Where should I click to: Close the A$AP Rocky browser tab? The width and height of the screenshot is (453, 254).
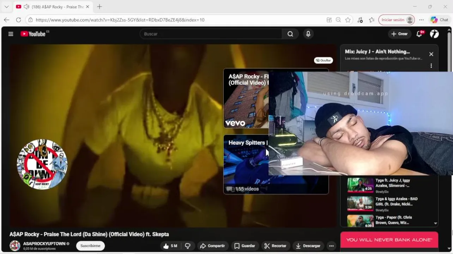(x=87, y=7)
